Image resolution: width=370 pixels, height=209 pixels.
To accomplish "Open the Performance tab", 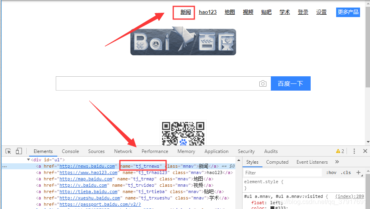I will coord(155,151).
